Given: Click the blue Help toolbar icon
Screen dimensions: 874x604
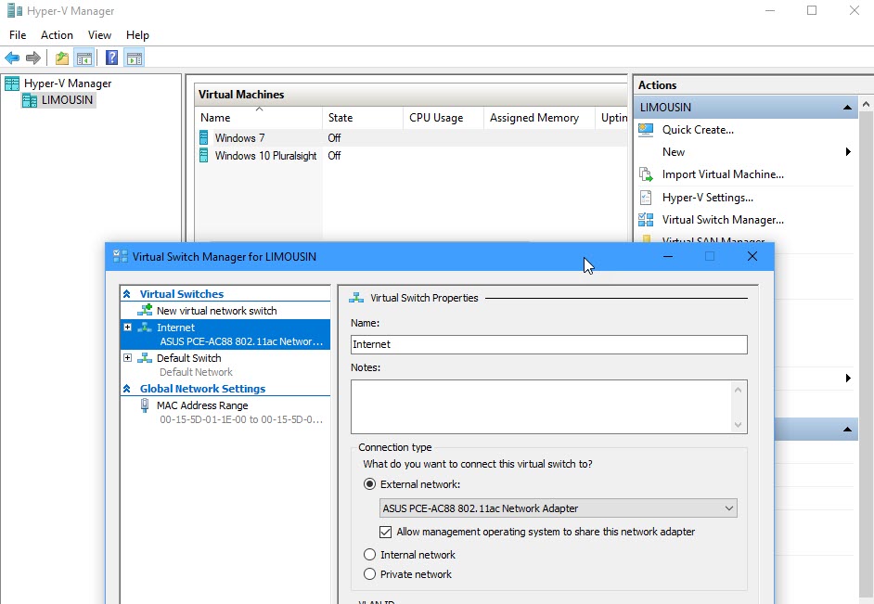Looking at the screenshot, I should 111,58.
